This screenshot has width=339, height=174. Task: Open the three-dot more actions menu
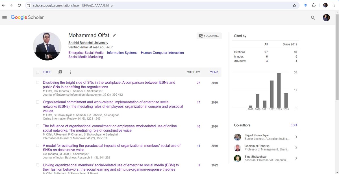[x=71, y=72]
